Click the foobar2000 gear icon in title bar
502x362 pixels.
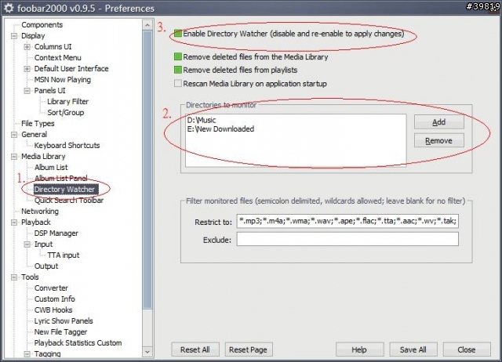point(9,8)
